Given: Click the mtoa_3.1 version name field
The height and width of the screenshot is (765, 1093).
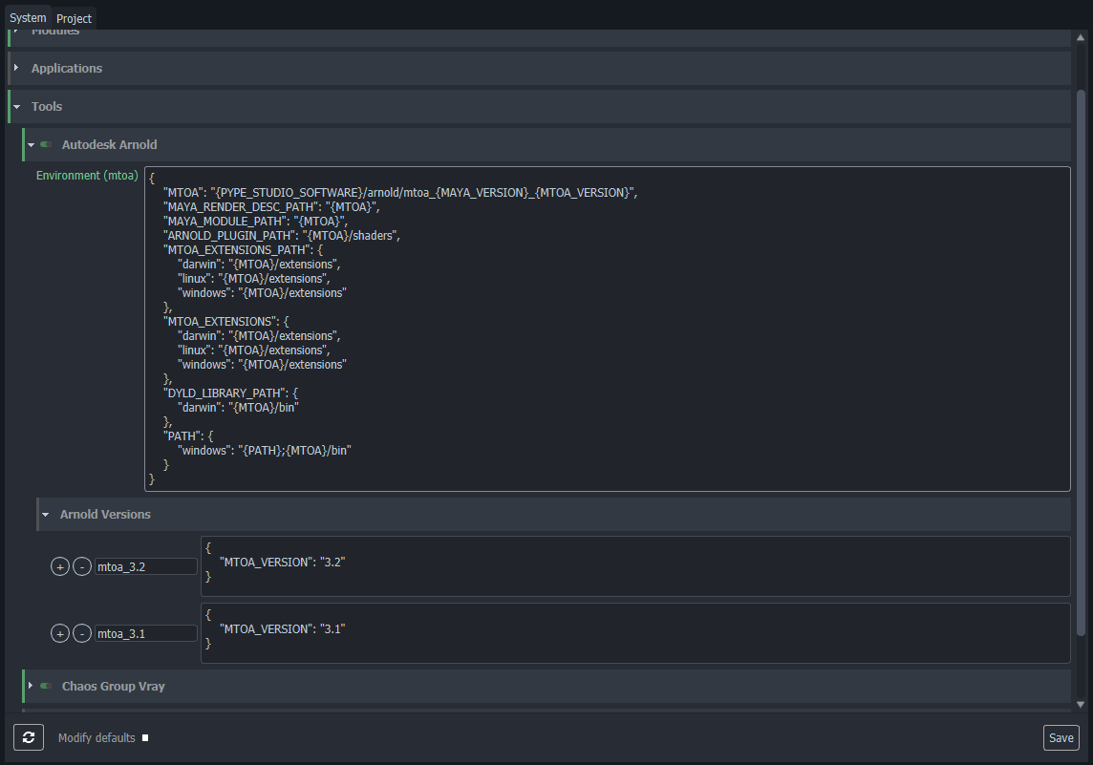Looking at the screenshot, I should coord(145,633).
